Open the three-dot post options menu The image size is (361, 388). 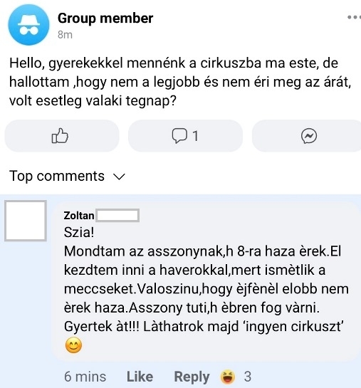(354, 17)
